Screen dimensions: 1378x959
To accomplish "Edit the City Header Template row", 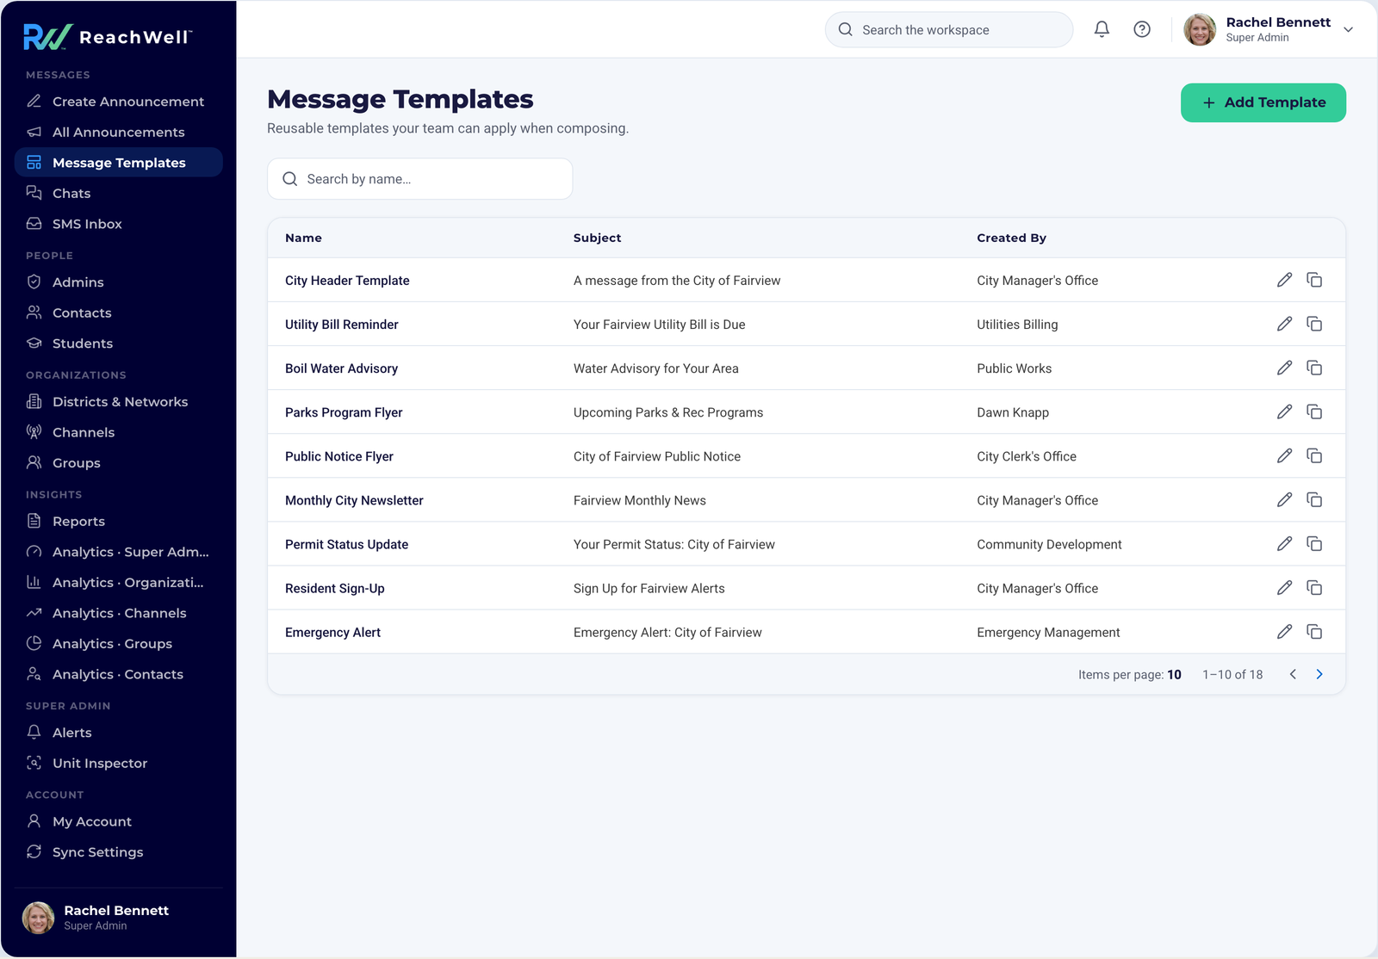I will click(1284, 280).
